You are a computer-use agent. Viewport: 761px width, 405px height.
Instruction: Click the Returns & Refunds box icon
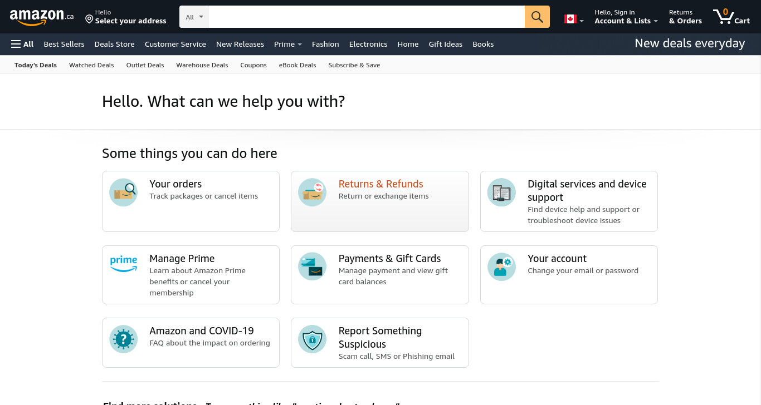pos(312,192)
